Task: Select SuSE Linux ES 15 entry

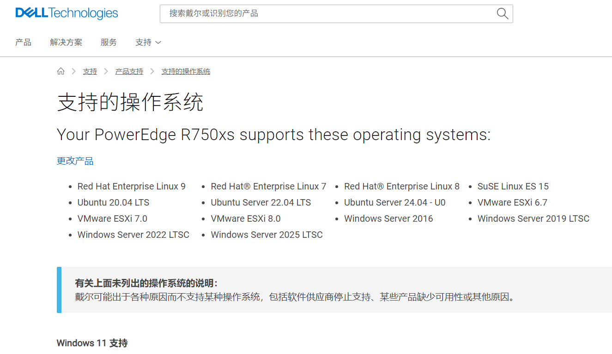Action: click(513, 187)
